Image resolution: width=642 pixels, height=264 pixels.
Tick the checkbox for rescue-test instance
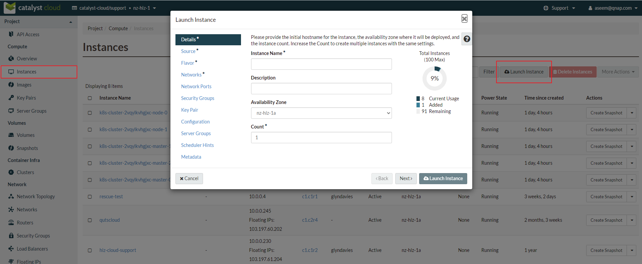click(90, 197)
